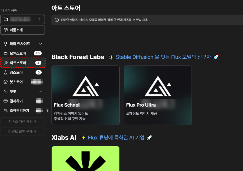The width and height of the screenshot is (243, 171).
Task: Open the Flux Pro Ultra model card
Action: point(158,95)
